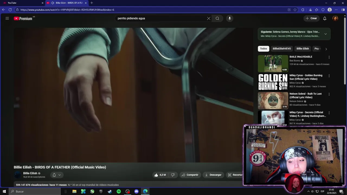Screen dimensions: 347x195
Task: Open Golden Burning Sun video thumbnail
Action: coord(273,82)
